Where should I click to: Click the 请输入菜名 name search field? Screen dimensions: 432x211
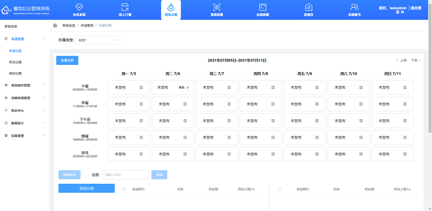click(x=125, y=175)
